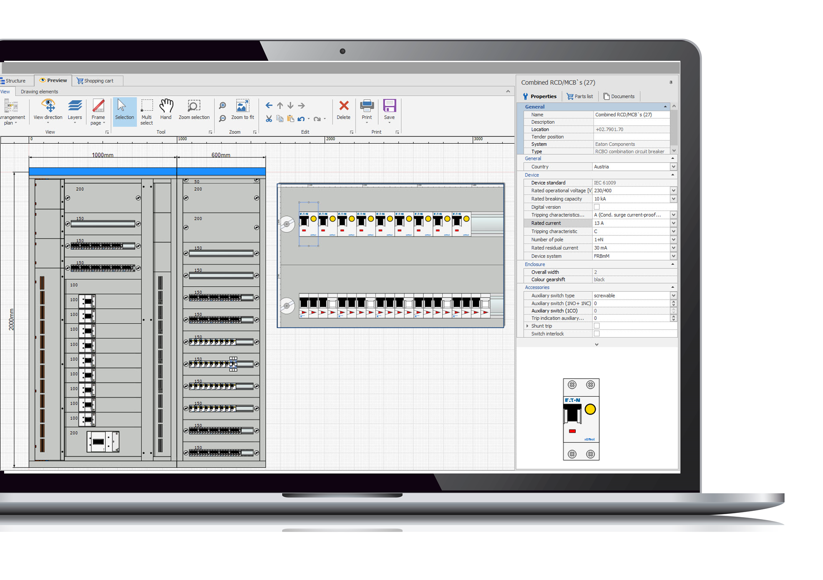Viewport: 823px width, 580px height.
Task: Open the Country dropdown
Action: pos(673,167)
